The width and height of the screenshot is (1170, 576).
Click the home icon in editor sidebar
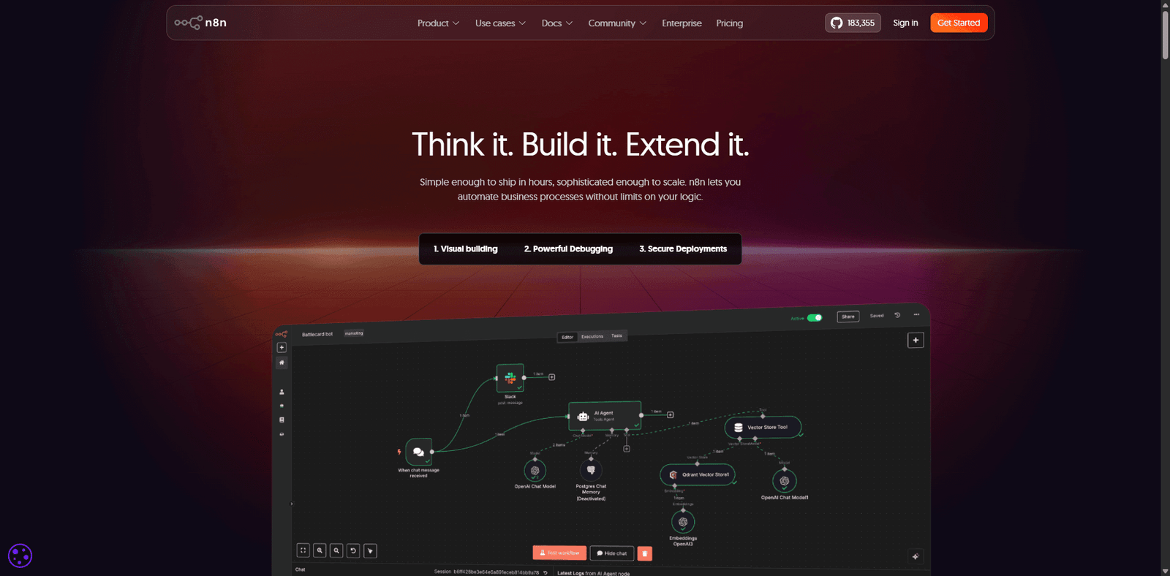tap(282, 363)
